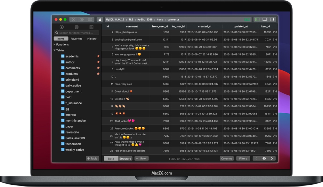The height and width of the screenshot is (187, 323).
Task: Click the database icon above the search field
Action: [x=77, y=27]
